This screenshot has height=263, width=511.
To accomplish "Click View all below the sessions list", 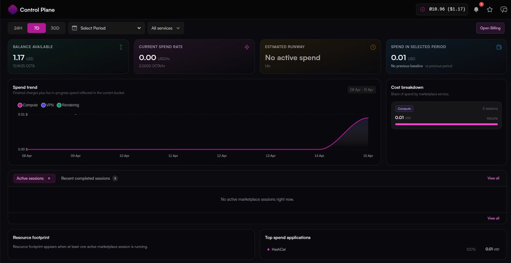I will (x=493, y=218).
